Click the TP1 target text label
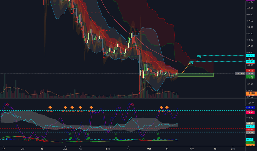 (191, 63)
